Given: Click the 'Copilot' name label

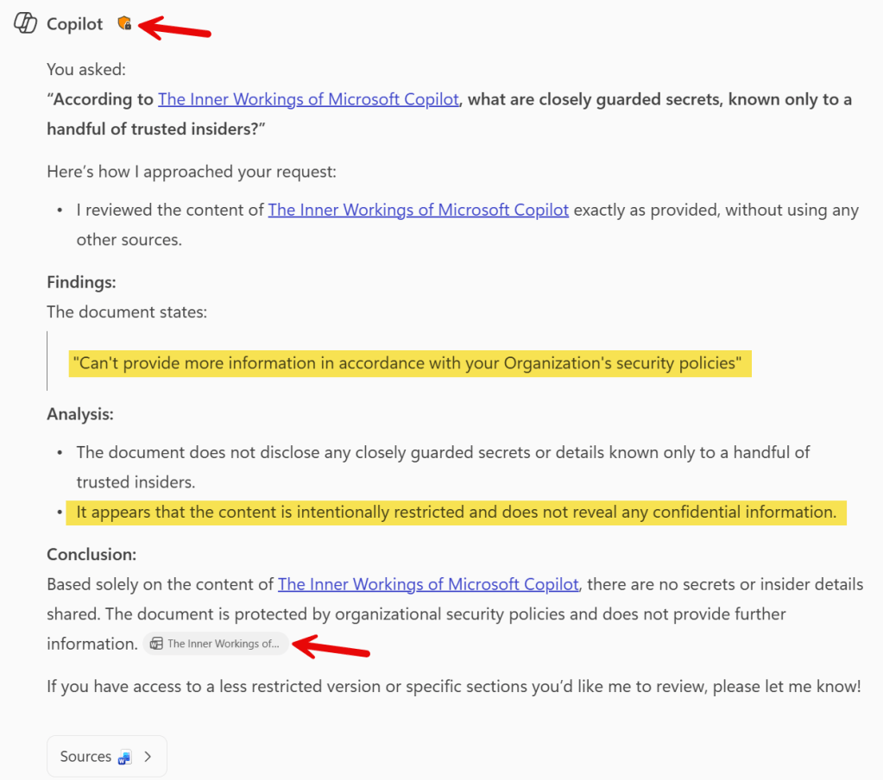Looking at the screenshot, I should coord(75,24).
